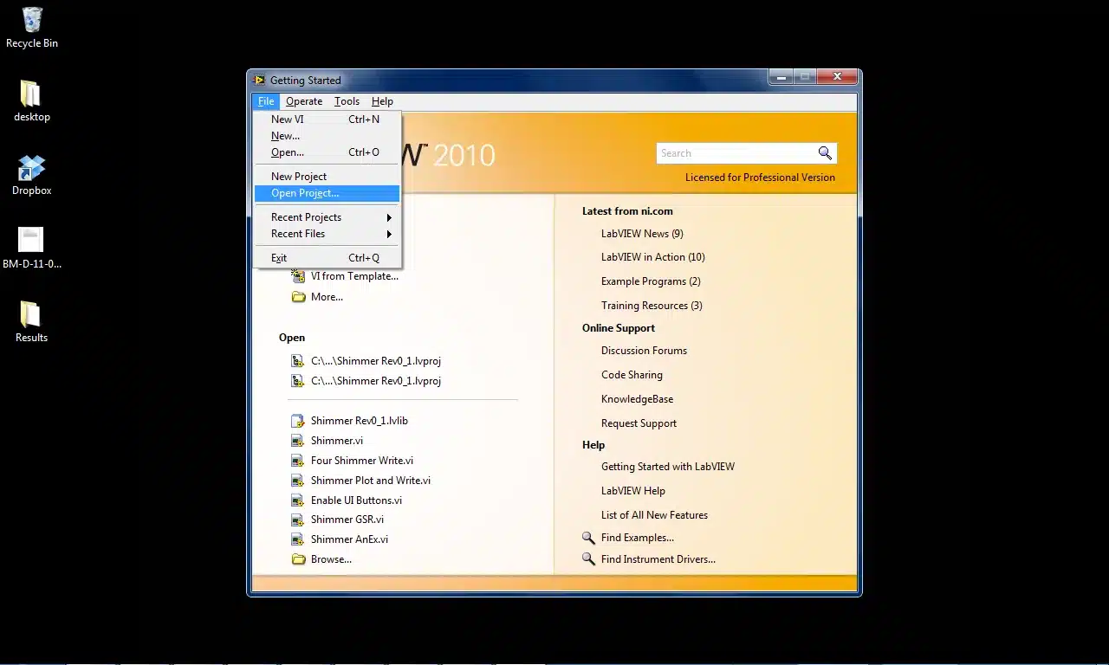The image size is (1109, 665).
Task: Expand the Recent Projects submenu
Action: click(x=327, y=217)
